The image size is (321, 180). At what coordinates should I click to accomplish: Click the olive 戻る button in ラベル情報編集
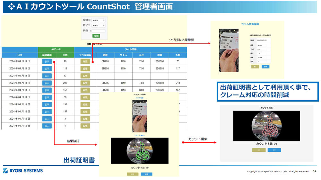tap(255, 67)
